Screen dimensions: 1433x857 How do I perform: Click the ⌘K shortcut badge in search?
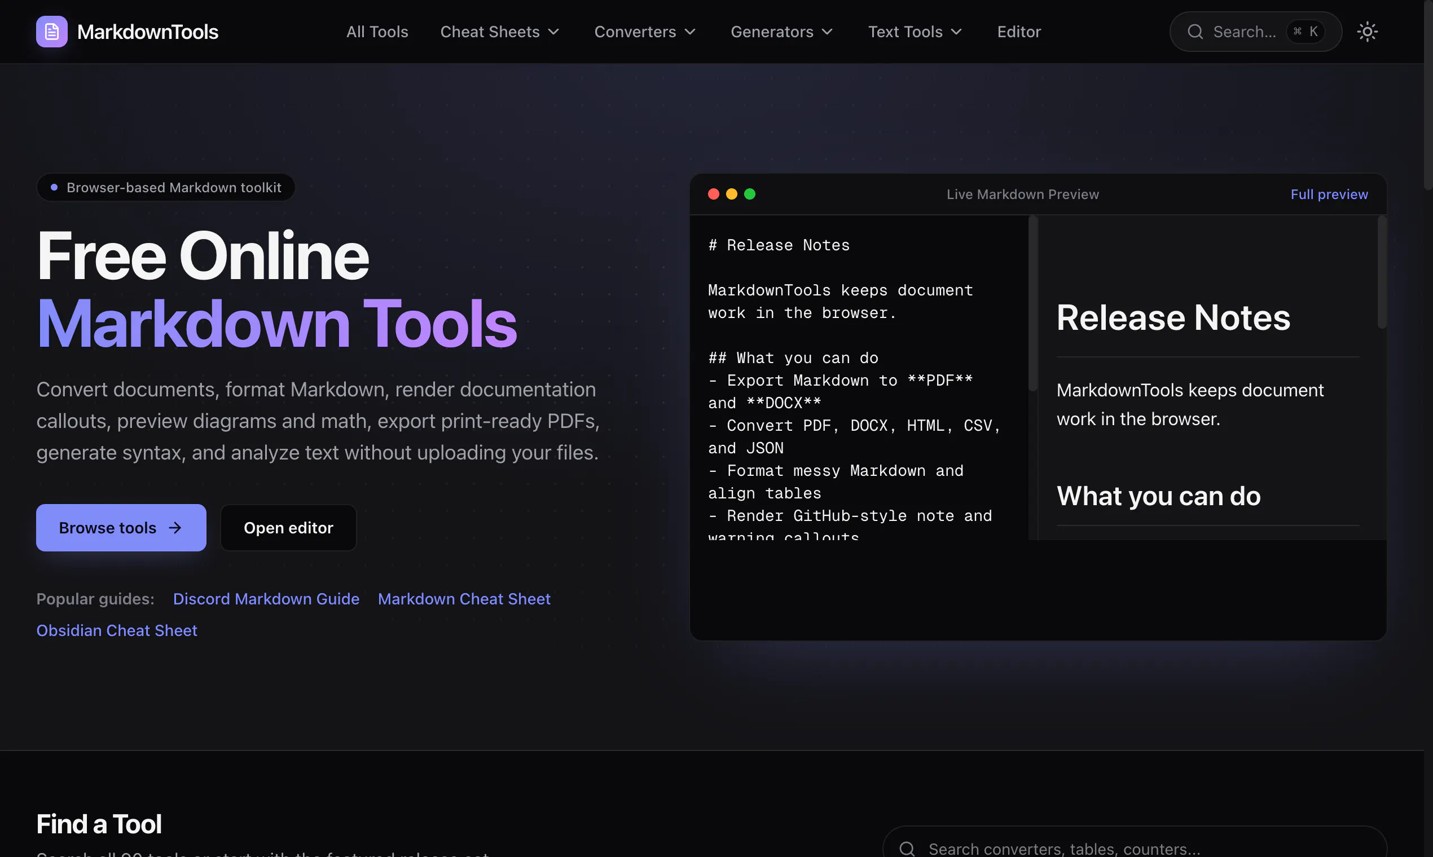[x=1305, y=31]
